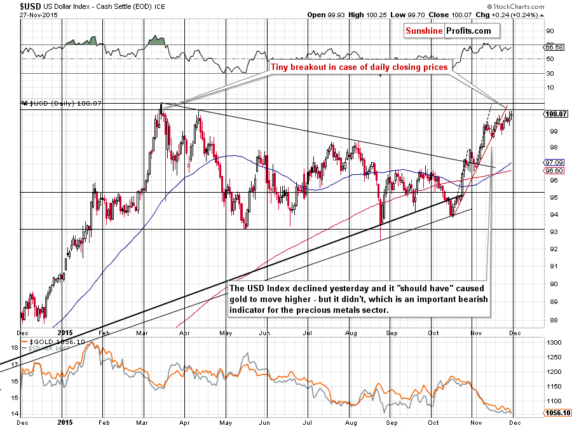Click the 2015 label under the gold panel
The height and width of the screenshot is (428, 572).
[x=65, y=423]
